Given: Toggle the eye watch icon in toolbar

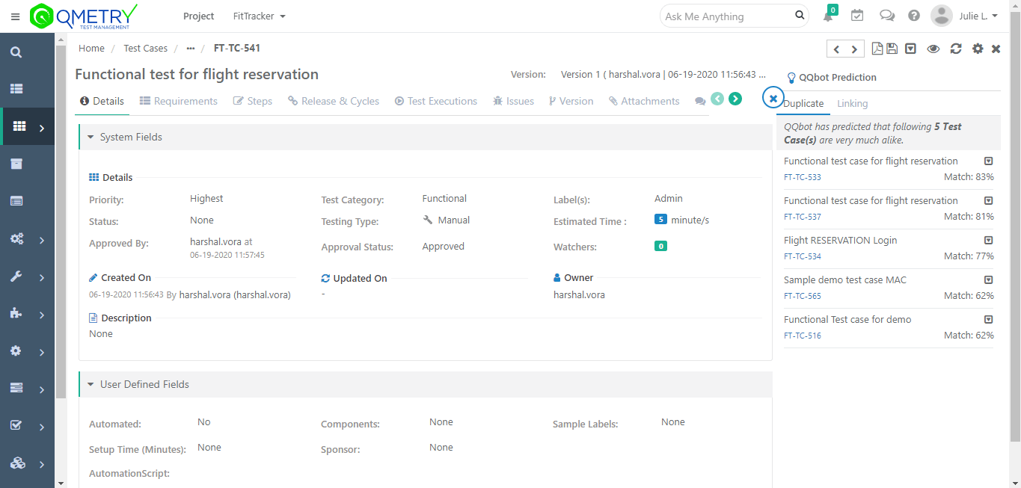Looking at the screenshot, I should (x=933, y=49).
